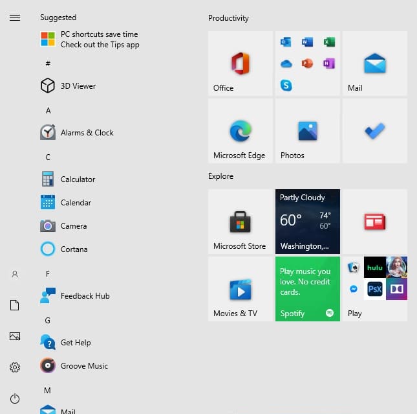Open Feedback Hub app
417x414 pixels.
pyautogui.click(x=75, y=296)
